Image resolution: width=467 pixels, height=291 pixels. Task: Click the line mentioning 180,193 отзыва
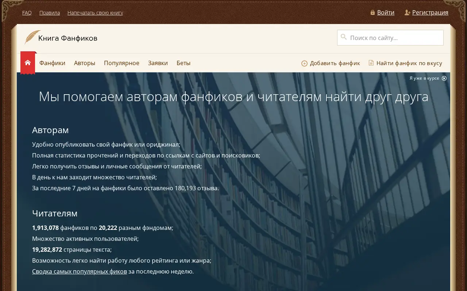126,188
